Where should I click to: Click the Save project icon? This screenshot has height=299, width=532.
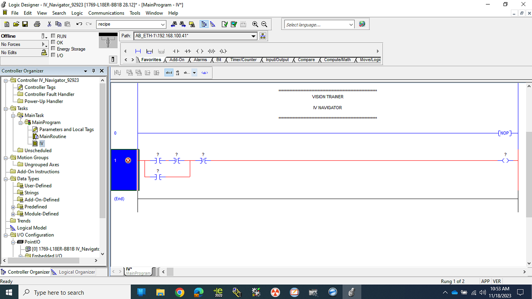pyautogui.click(x=25, y=24)
